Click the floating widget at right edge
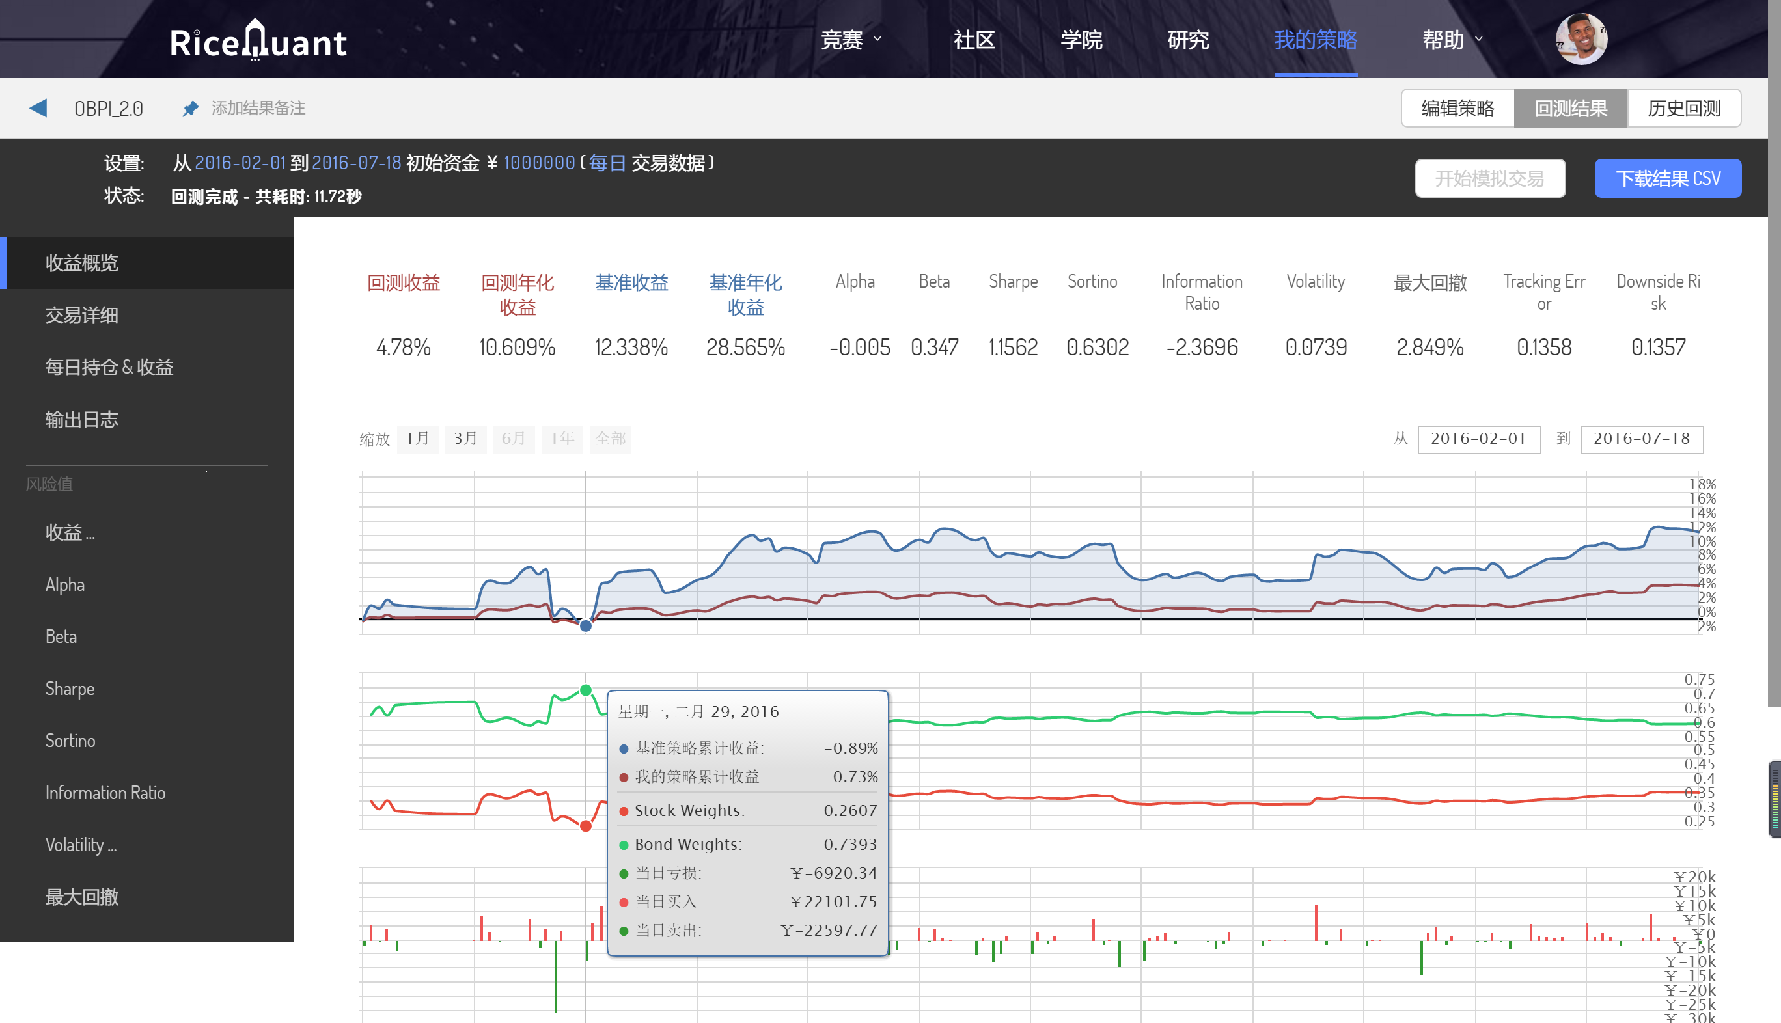 point(1774,798)
